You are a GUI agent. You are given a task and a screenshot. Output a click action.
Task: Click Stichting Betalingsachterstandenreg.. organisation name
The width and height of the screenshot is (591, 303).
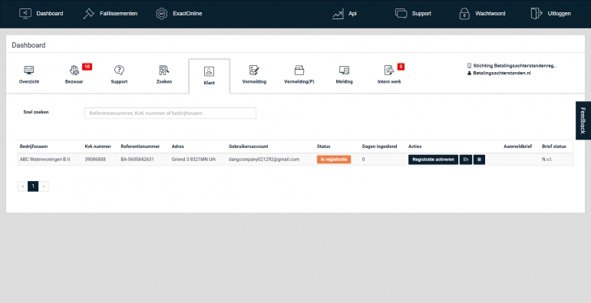pos(514,65)
